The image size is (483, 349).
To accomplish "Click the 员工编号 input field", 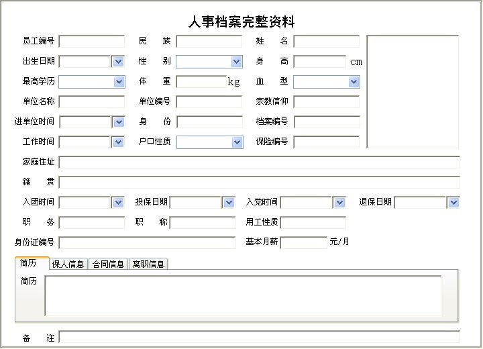I will point(92,42).
